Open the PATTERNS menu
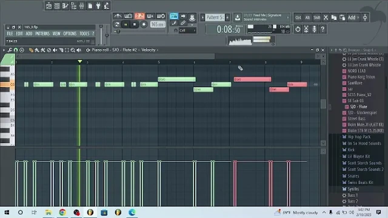Viewport: 388px width, 218px height. pos(42,34)
